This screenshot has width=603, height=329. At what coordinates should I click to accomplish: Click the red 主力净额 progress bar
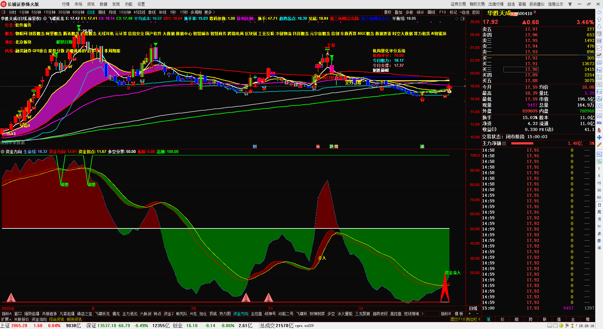(522, 144)
